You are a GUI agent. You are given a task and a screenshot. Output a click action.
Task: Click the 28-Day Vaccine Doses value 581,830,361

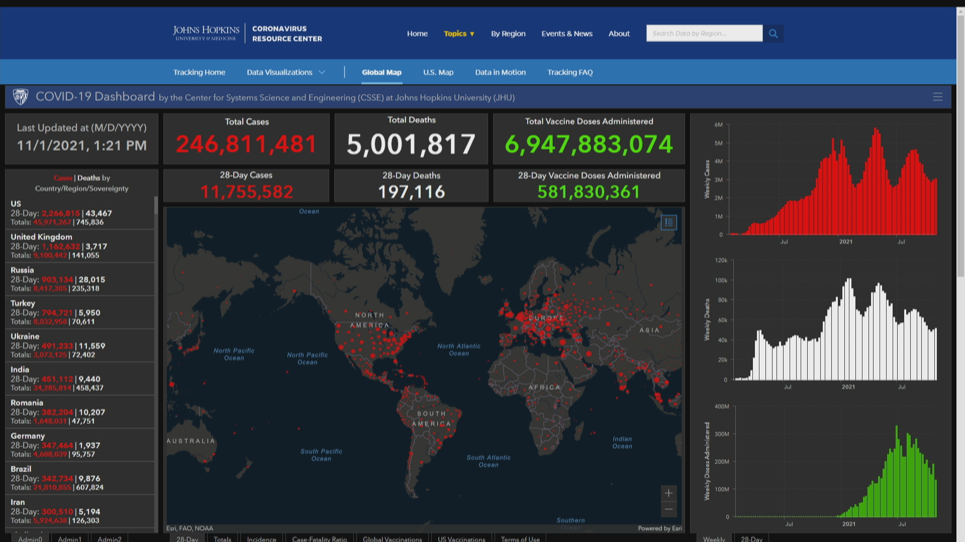coord(589,192)
